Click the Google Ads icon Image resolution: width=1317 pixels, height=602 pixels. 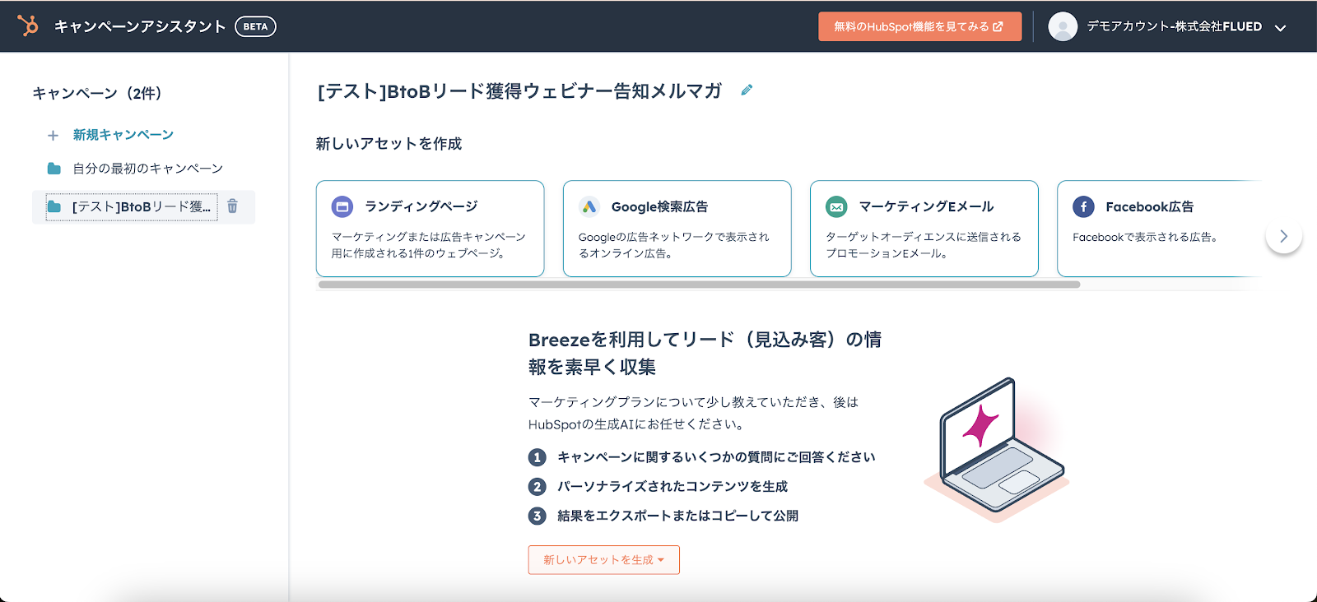click(x=589, y=206)
